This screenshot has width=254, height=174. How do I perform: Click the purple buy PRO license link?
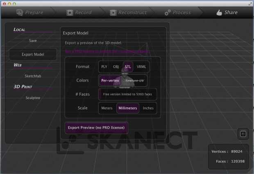coord(107,51)
